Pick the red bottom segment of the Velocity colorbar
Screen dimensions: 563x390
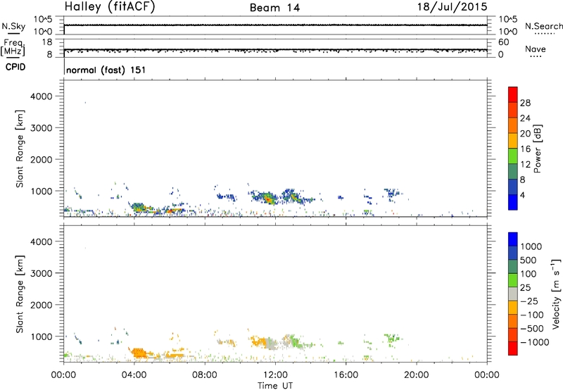[513, 348]
